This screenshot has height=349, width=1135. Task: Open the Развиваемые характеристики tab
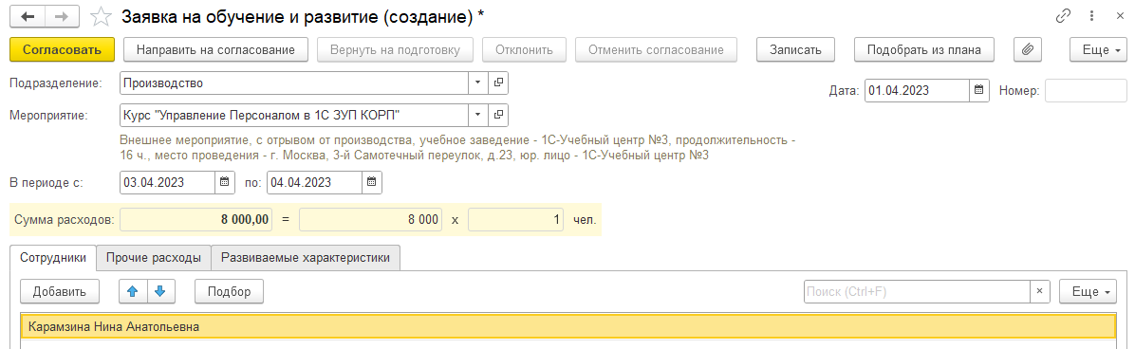point(306,258)
